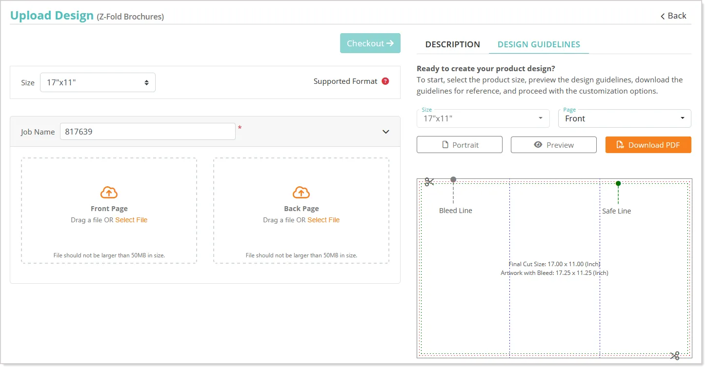Download the guidelines PDF
The width and height of the screenshot is (707, 369).
coord(648,145)
